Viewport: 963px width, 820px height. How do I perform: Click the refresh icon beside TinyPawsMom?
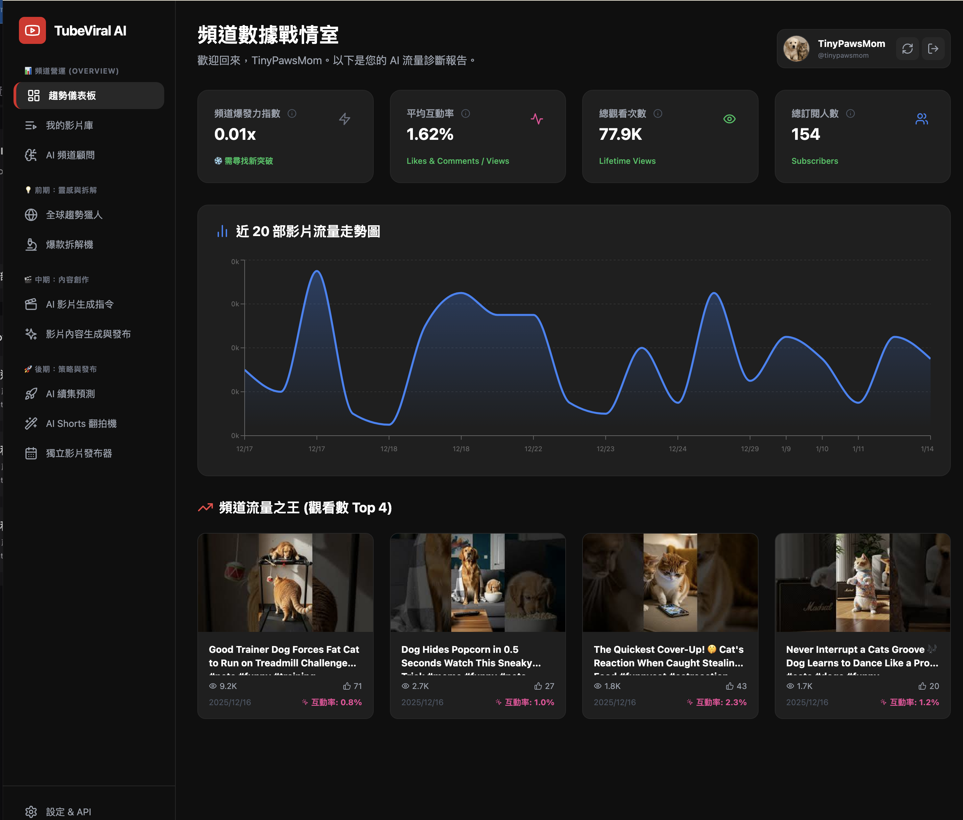[907, 49]
